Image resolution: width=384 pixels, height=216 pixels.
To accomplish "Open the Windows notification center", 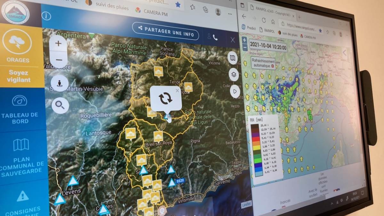I will tap(362, 193).
